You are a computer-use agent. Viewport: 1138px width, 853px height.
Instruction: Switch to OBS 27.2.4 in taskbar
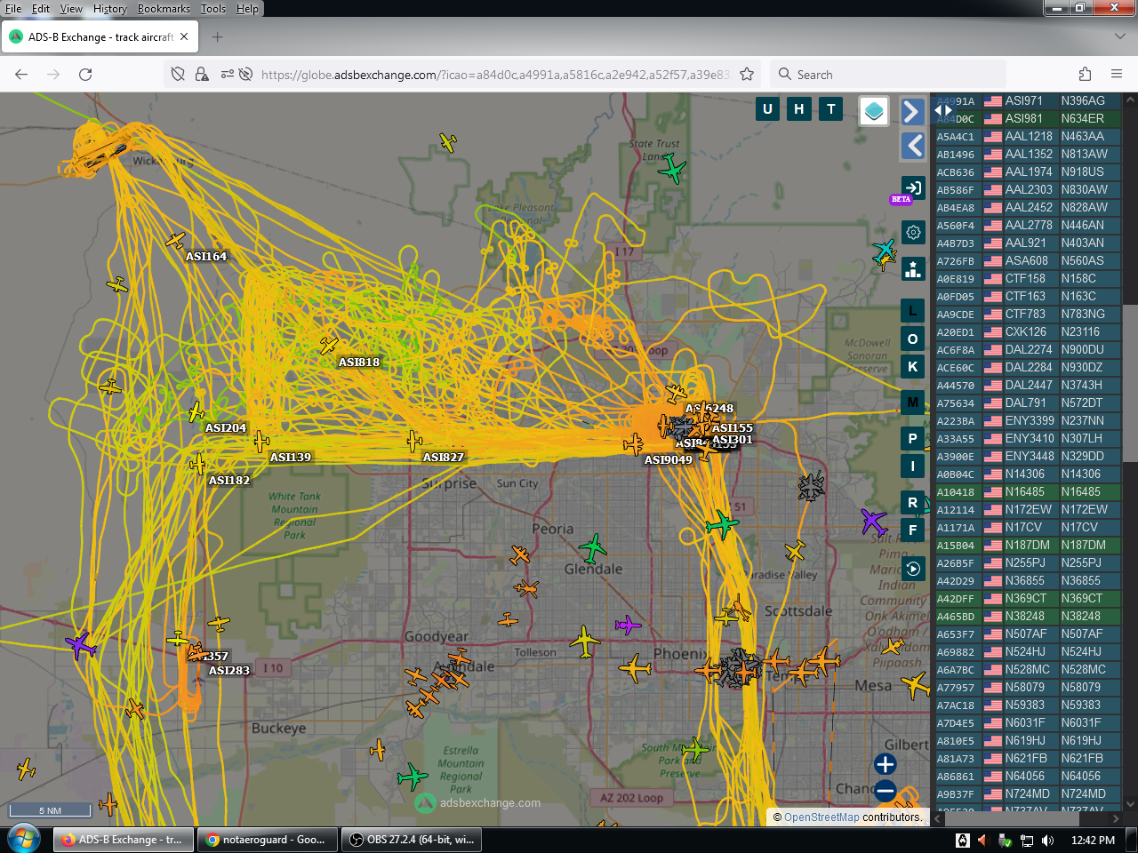tap(412, 840)
